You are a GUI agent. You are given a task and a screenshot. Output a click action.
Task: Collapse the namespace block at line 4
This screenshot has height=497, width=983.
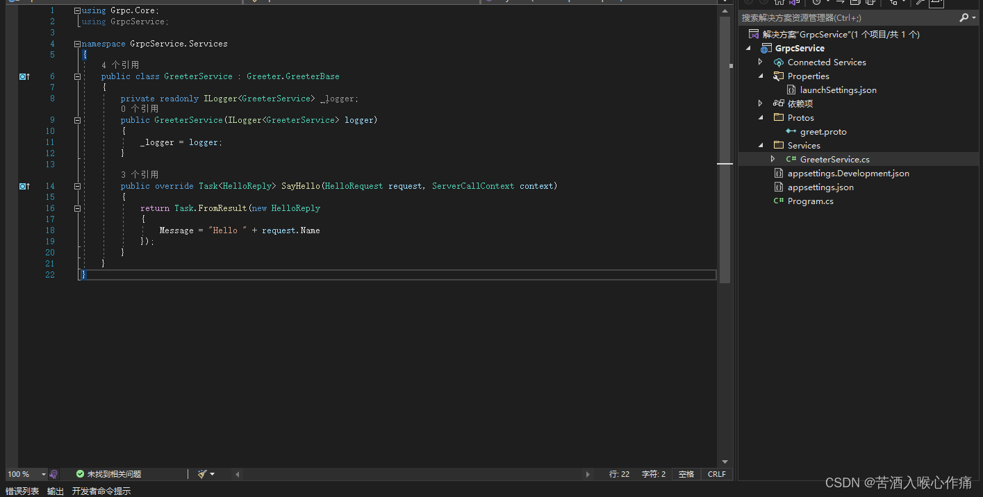(x=77, y=44)
